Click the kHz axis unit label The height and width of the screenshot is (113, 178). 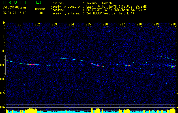(x=3, y=23)
